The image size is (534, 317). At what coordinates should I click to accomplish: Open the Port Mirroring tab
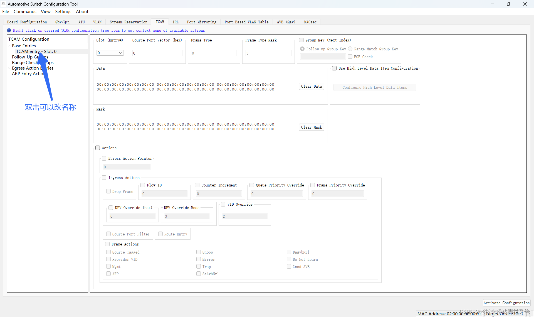click(x=201, y=22)
